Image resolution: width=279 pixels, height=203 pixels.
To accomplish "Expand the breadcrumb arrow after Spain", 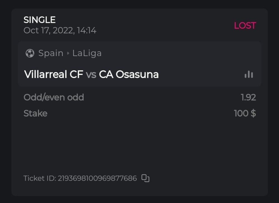I will [68, 53].
